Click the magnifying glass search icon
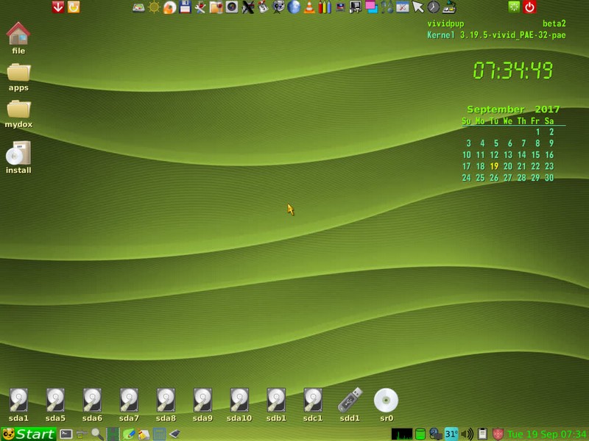This screenshot has width=589, height=441. click(96, 434)
